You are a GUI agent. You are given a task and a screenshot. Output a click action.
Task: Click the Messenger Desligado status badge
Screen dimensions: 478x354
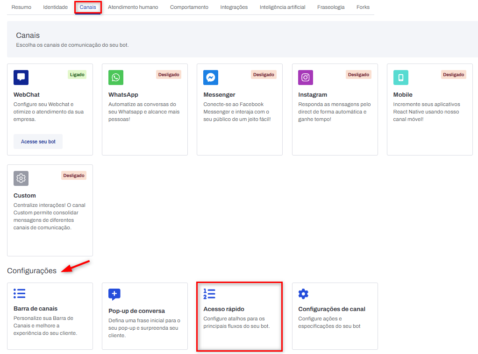pyautogui.click(x=264, y=75)
